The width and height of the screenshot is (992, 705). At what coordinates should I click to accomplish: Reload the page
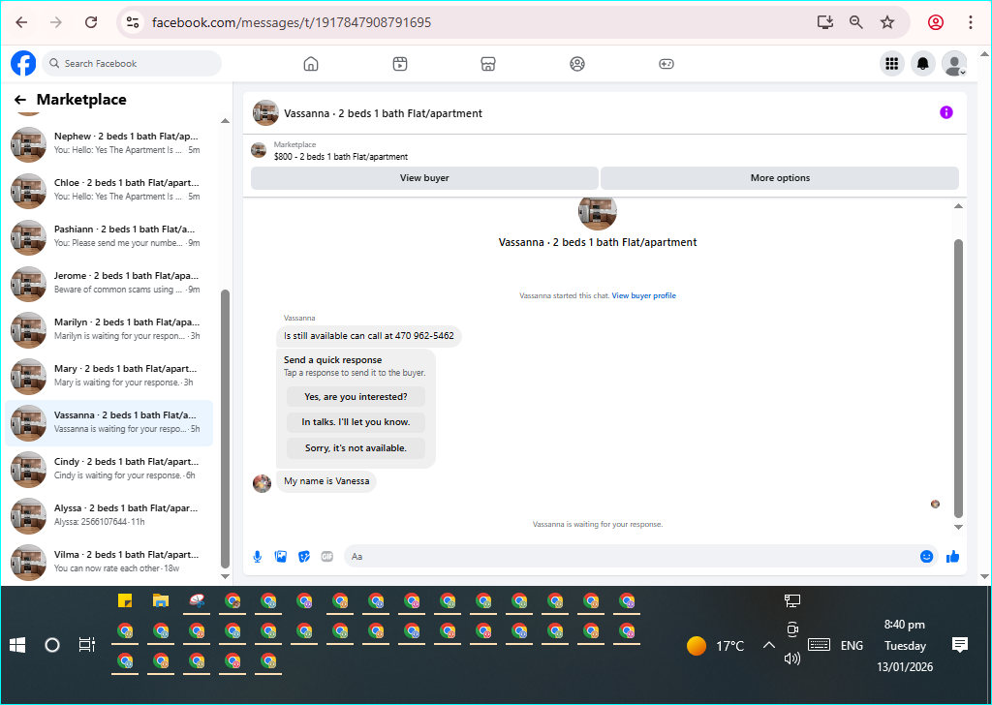[91, 22]
